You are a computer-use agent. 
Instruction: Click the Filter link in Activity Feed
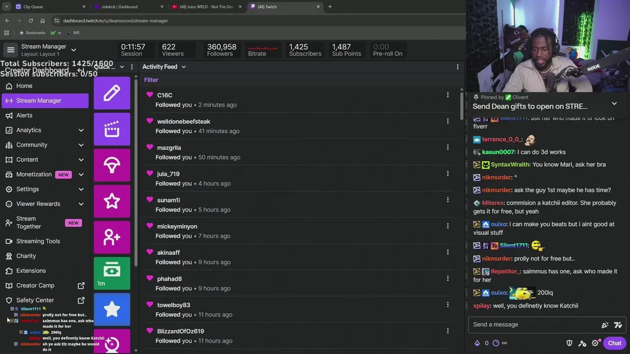(x=151, y=80)
